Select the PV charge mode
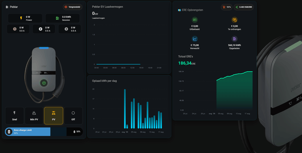Image resolution: width=302 pixels, height=153 pixels. [54, 116]
